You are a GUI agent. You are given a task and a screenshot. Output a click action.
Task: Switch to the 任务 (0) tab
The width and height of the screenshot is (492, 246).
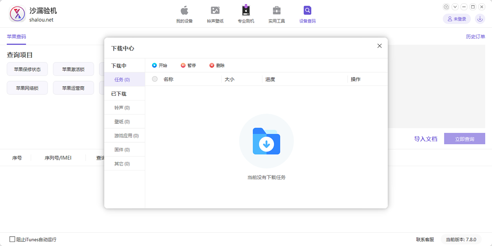coord(125,80)
